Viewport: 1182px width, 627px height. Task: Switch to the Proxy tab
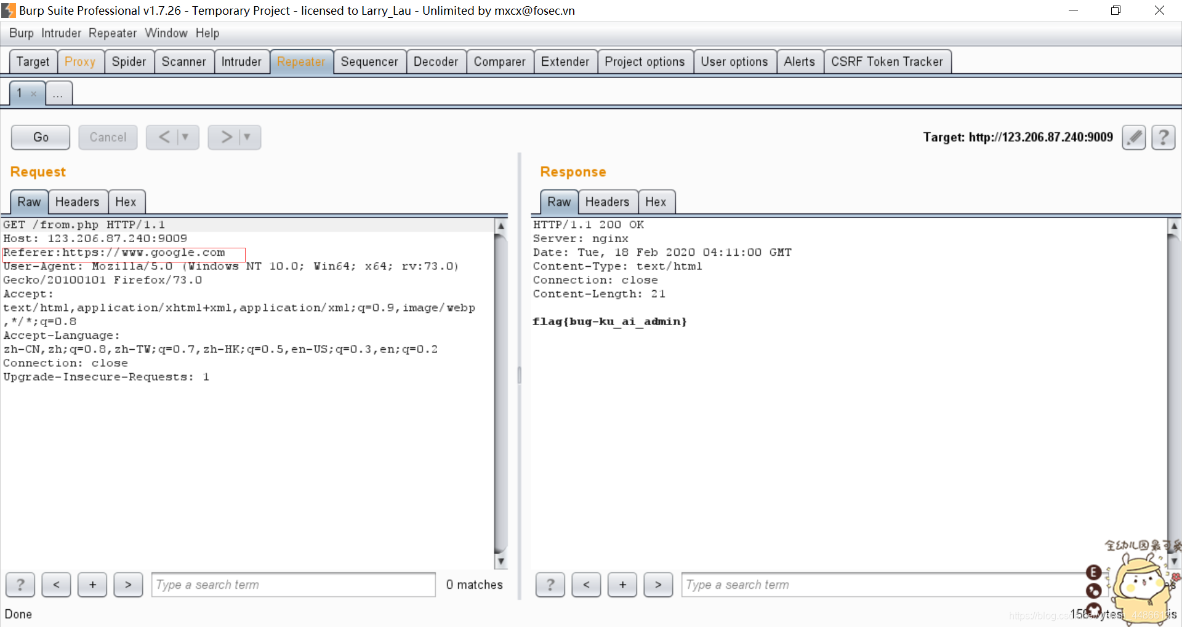click(80, 61)
